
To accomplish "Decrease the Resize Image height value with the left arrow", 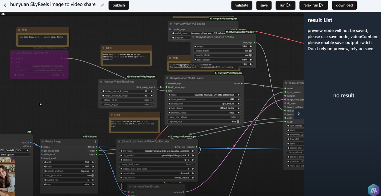I will (x=45, y=166).
